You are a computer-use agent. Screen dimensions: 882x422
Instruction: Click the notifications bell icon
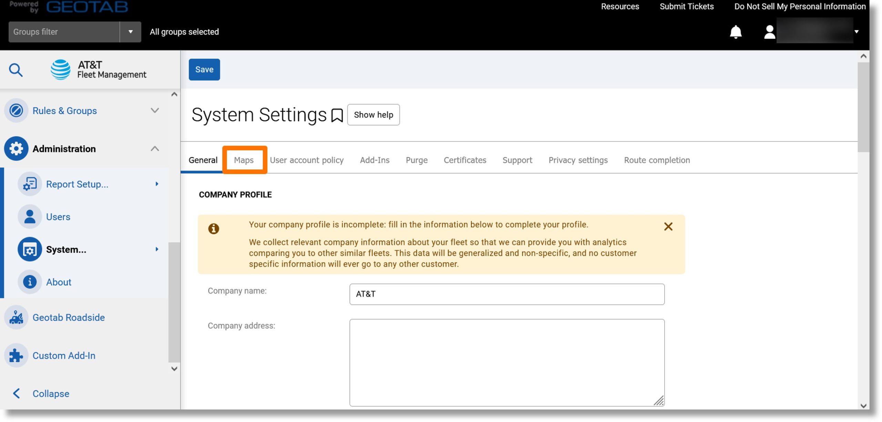(x=735, y=31)
